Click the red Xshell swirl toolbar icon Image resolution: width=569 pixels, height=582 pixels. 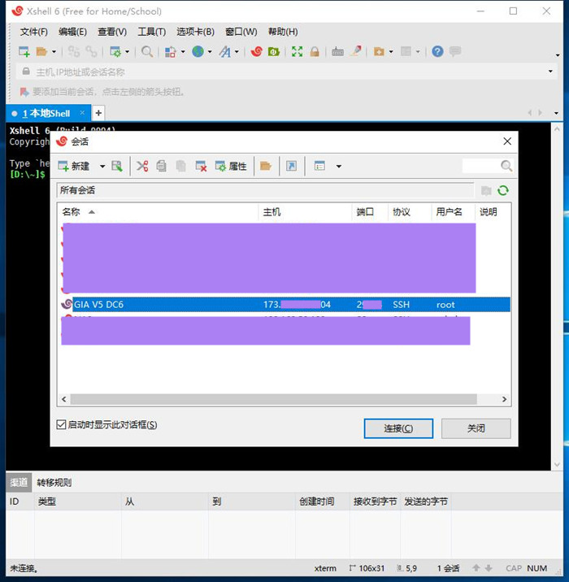257,51
